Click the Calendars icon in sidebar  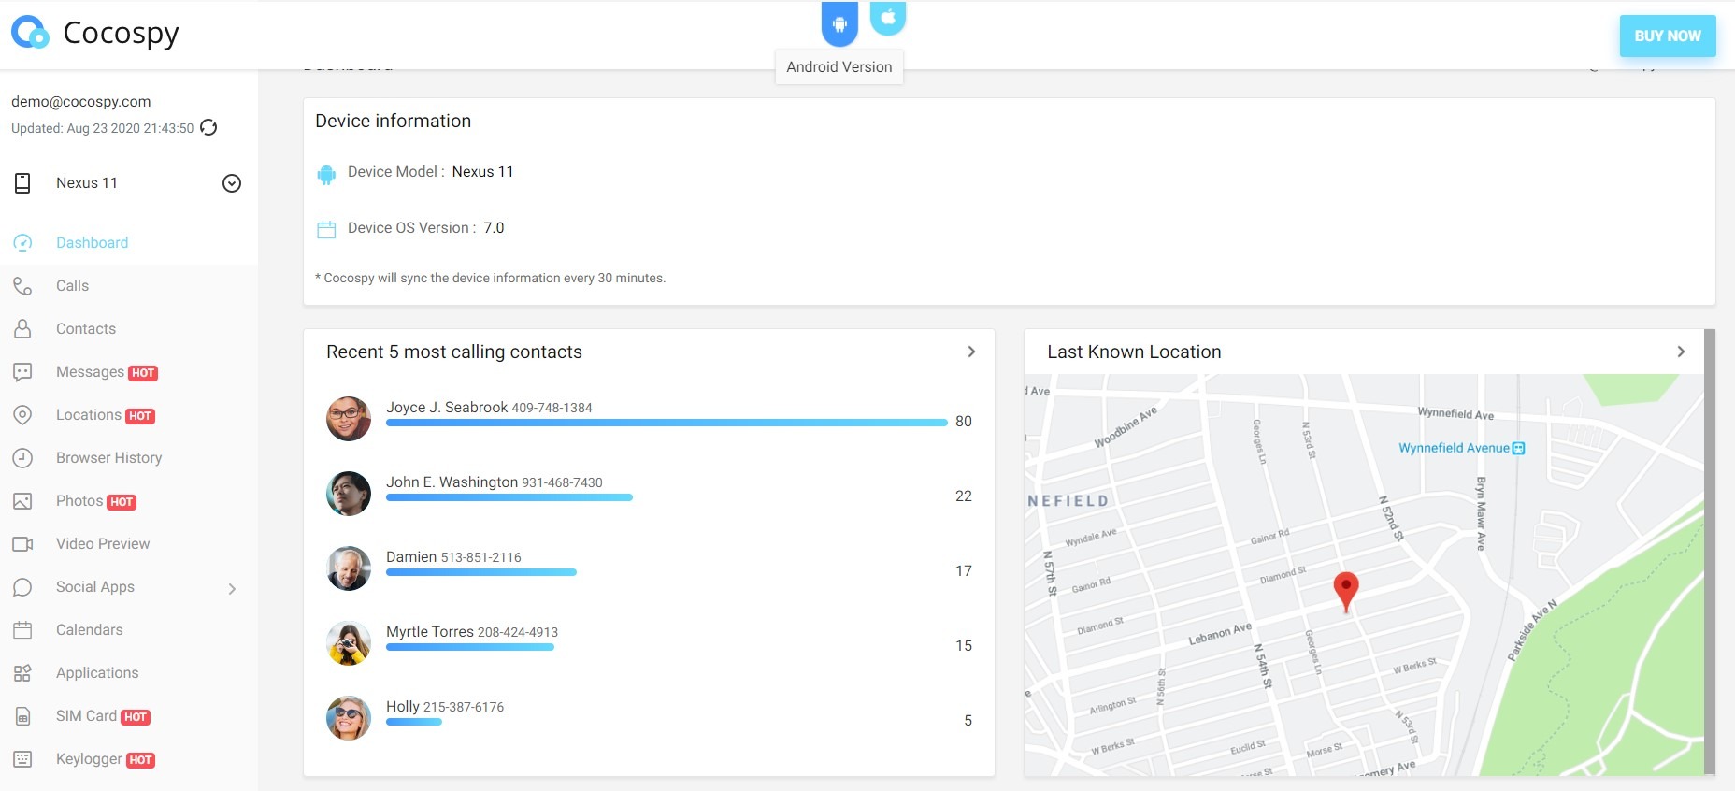click(x=22, y=630)
